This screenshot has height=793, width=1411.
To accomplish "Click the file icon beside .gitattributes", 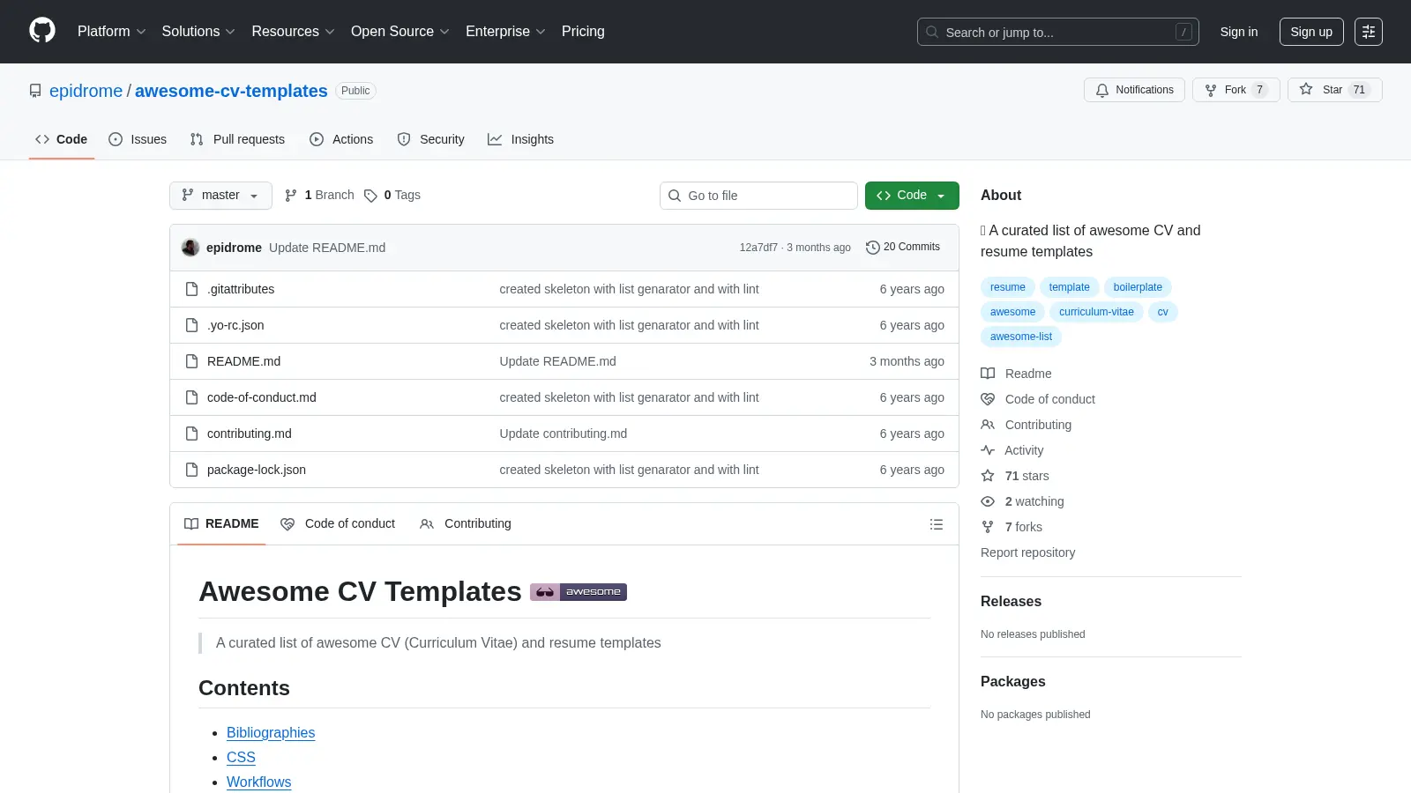I will 191,289.
